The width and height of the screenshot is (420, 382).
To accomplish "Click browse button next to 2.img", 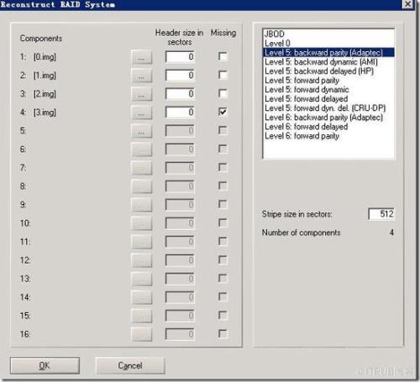I will tap(142, 94).
